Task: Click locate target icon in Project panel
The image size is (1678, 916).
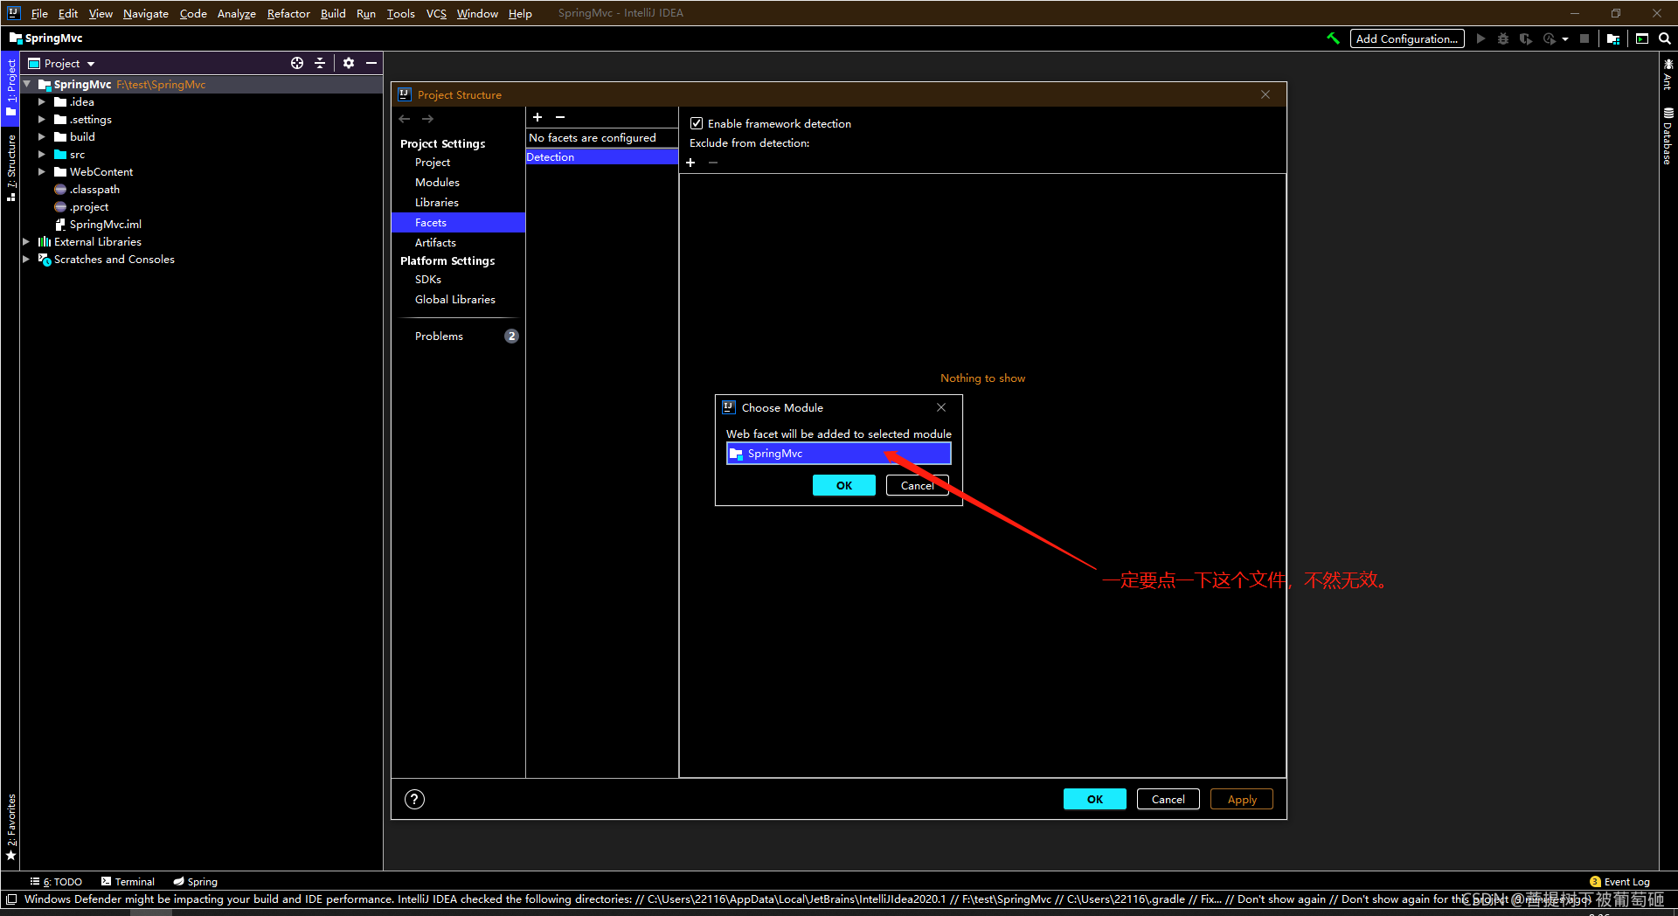Action: coord(297,63)
